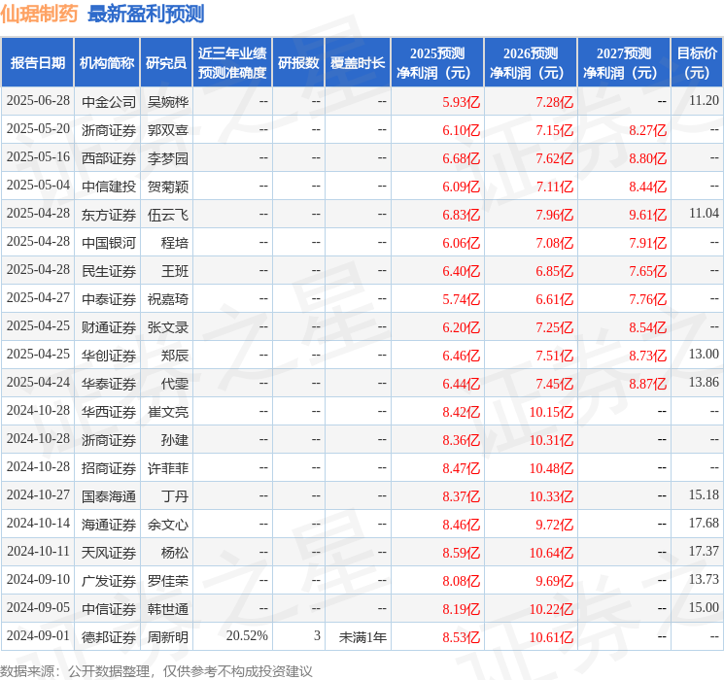The height and width of the screenshot is (680, 724).
Task: Click 8.27亿 in 2027 forecast column
Action: click(648, 130)
